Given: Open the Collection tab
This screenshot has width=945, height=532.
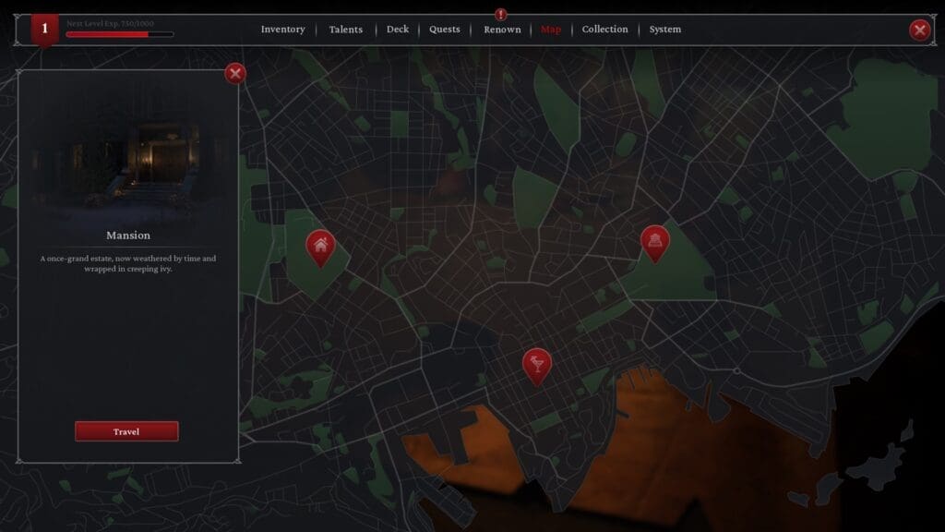Looking at the screenshot, I should point(604,29).
